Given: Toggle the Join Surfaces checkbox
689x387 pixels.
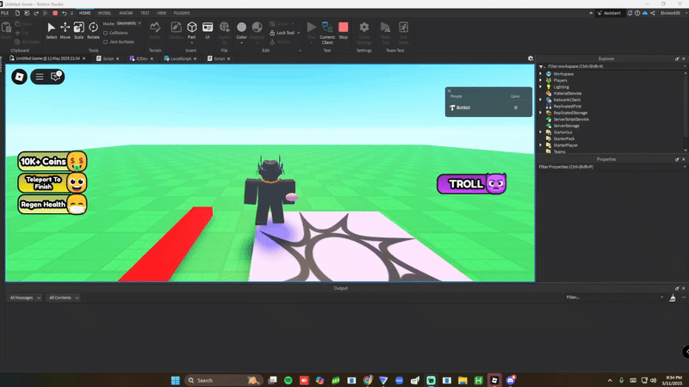Looking at the screenshot, I should point(105,41).
